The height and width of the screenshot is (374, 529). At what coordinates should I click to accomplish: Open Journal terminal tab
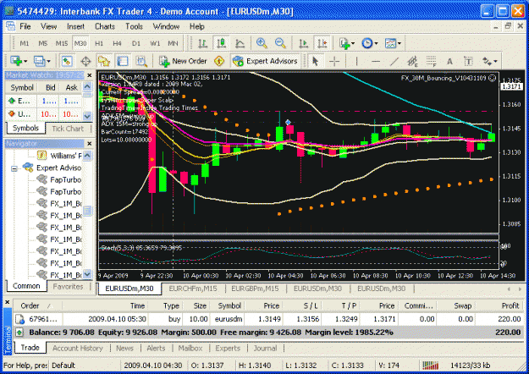pos(265,349)
